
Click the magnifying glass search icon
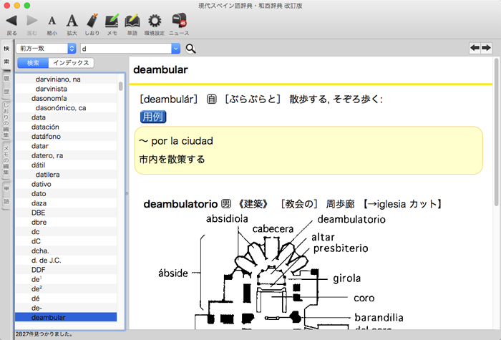(x=191, y=49)
